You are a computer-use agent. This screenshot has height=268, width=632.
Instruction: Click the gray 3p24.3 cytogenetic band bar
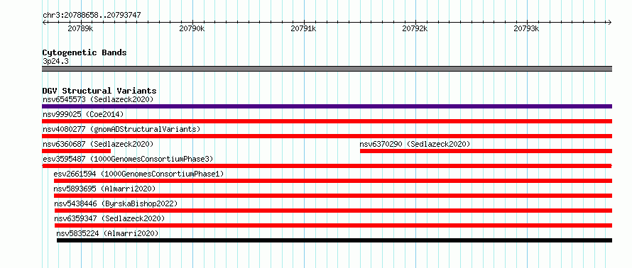(327, 69)
